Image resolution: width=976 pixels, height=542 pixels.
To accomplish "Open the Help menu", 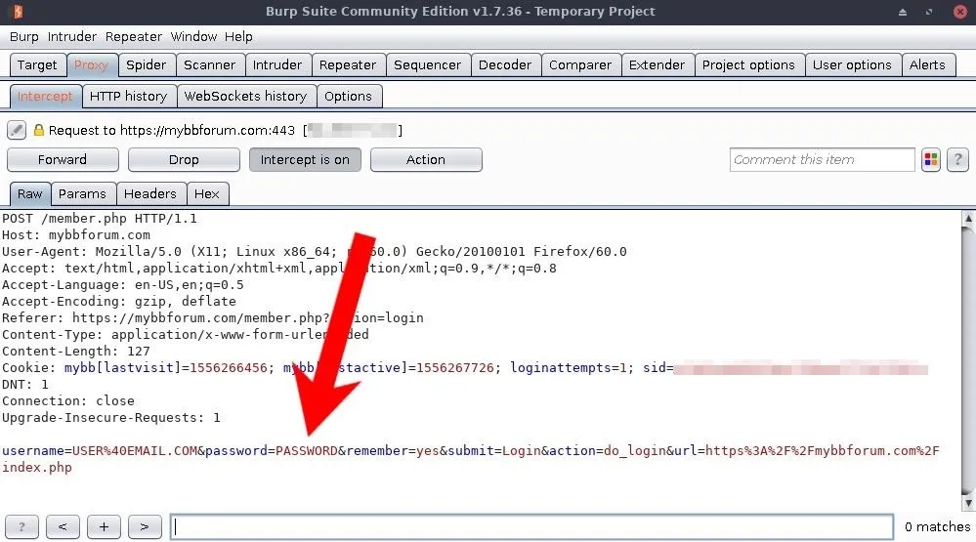I will (x=238, y=37).
